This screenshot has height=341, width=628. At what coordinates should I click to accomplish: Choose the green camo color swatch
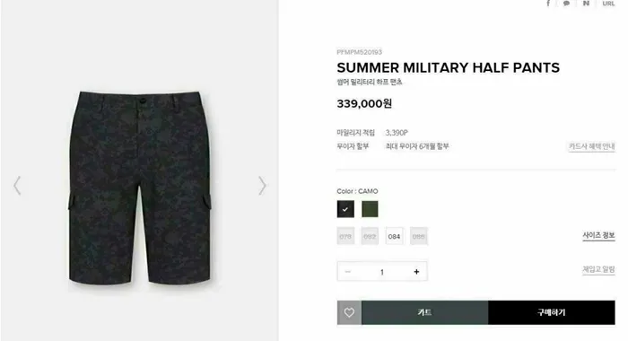click(370, 209)
